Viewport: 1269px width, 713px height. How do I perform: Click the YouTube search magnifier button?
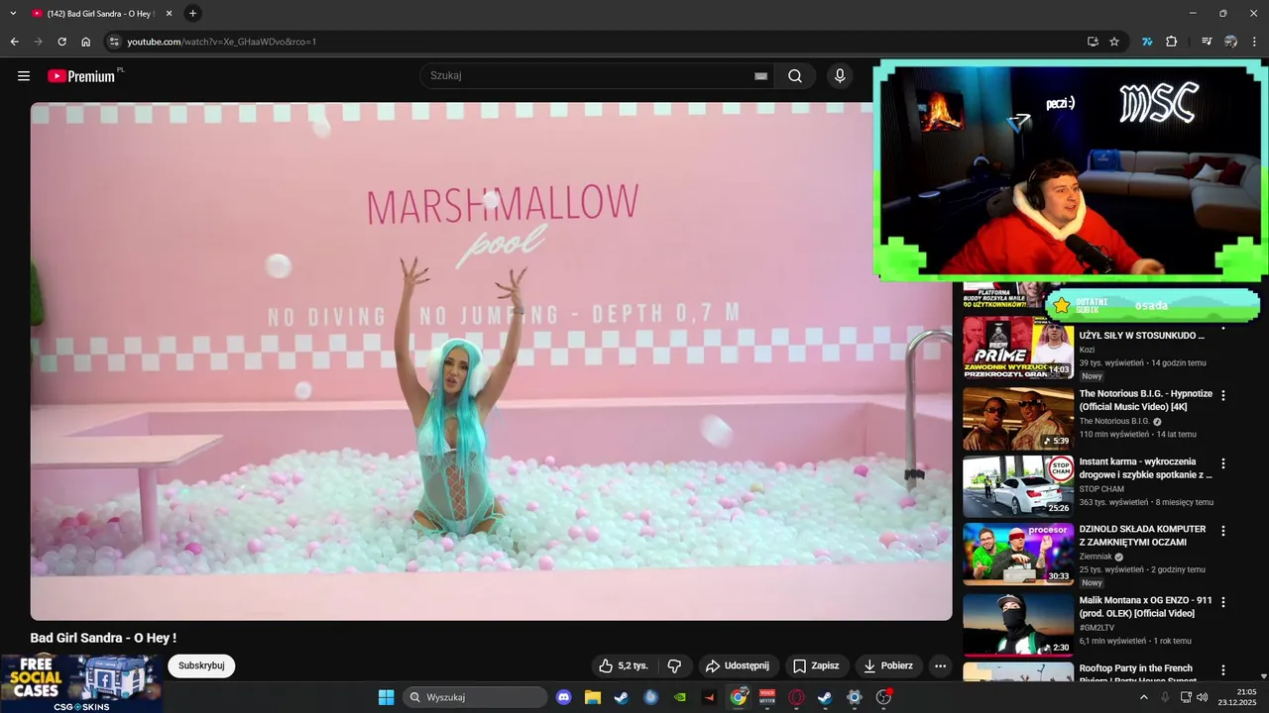click(795, 76)
